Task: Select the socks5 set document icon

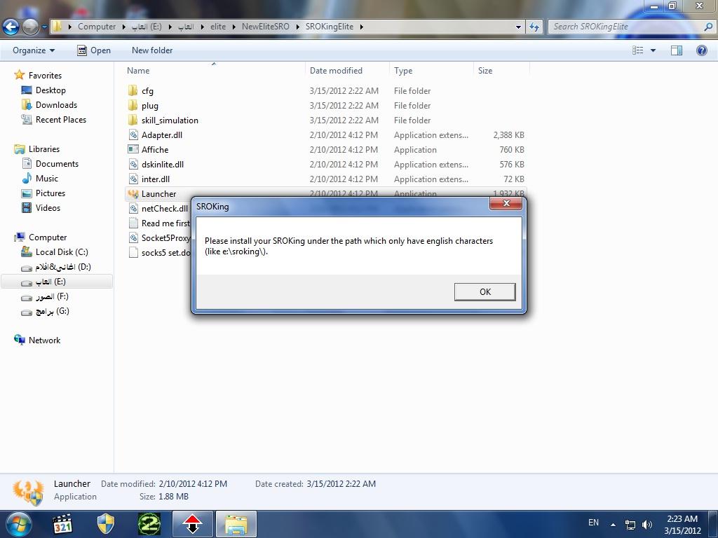Action: coord(133,252)
